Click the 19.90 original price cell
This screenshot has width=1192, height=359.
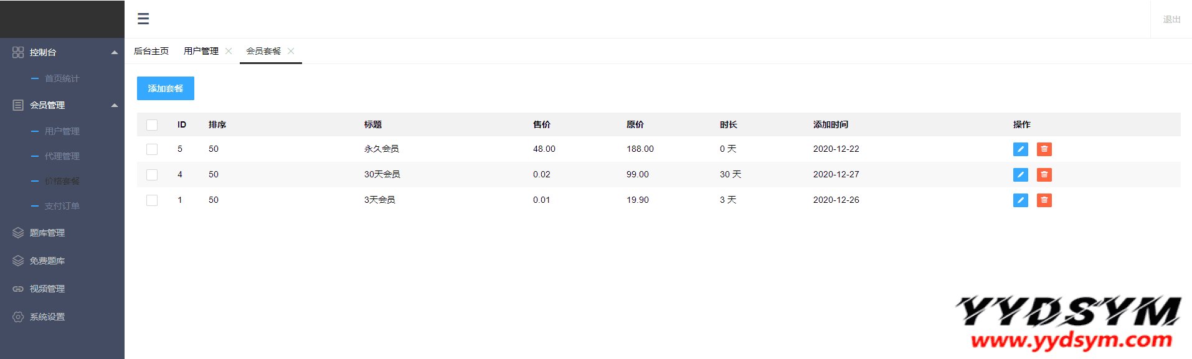pyautogui.click(x=638, y=200)
